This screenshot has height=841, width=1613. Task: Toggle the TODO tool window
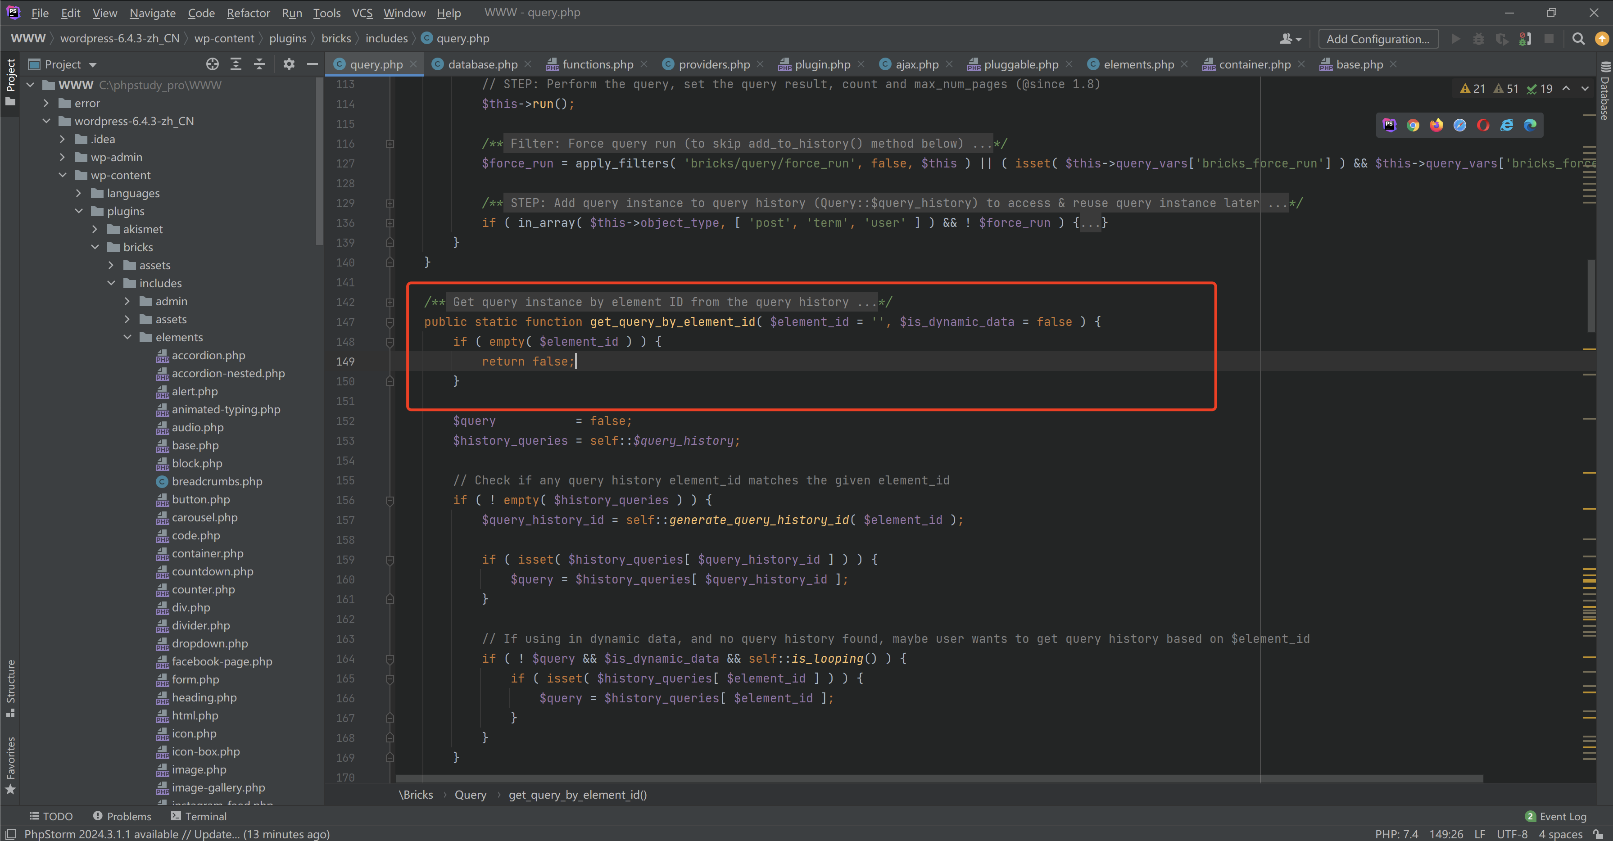[51, 816]
